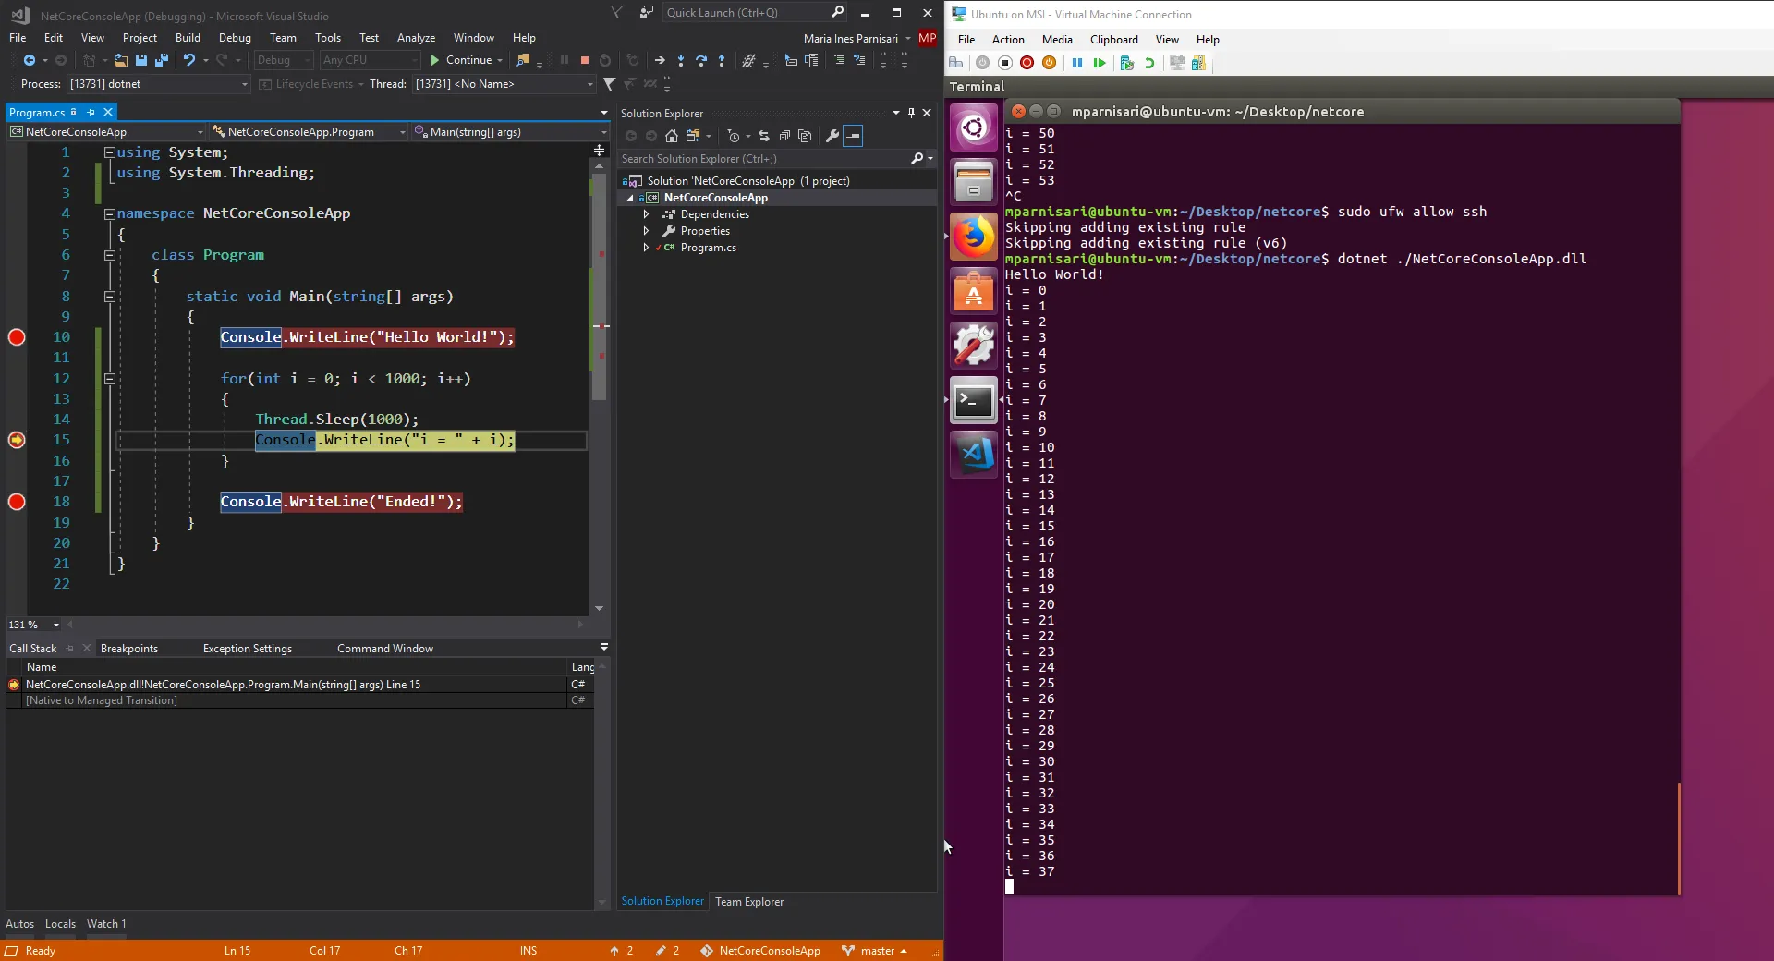Click the green Reset/Resume icon in VM toolbar
This screenshot has height=961, width=1774.
coord(1100,63)
